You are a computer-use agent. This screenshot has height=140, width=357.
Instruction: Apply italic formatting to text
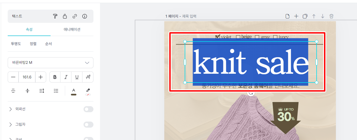pyautogui.click(x=66, y=77)
